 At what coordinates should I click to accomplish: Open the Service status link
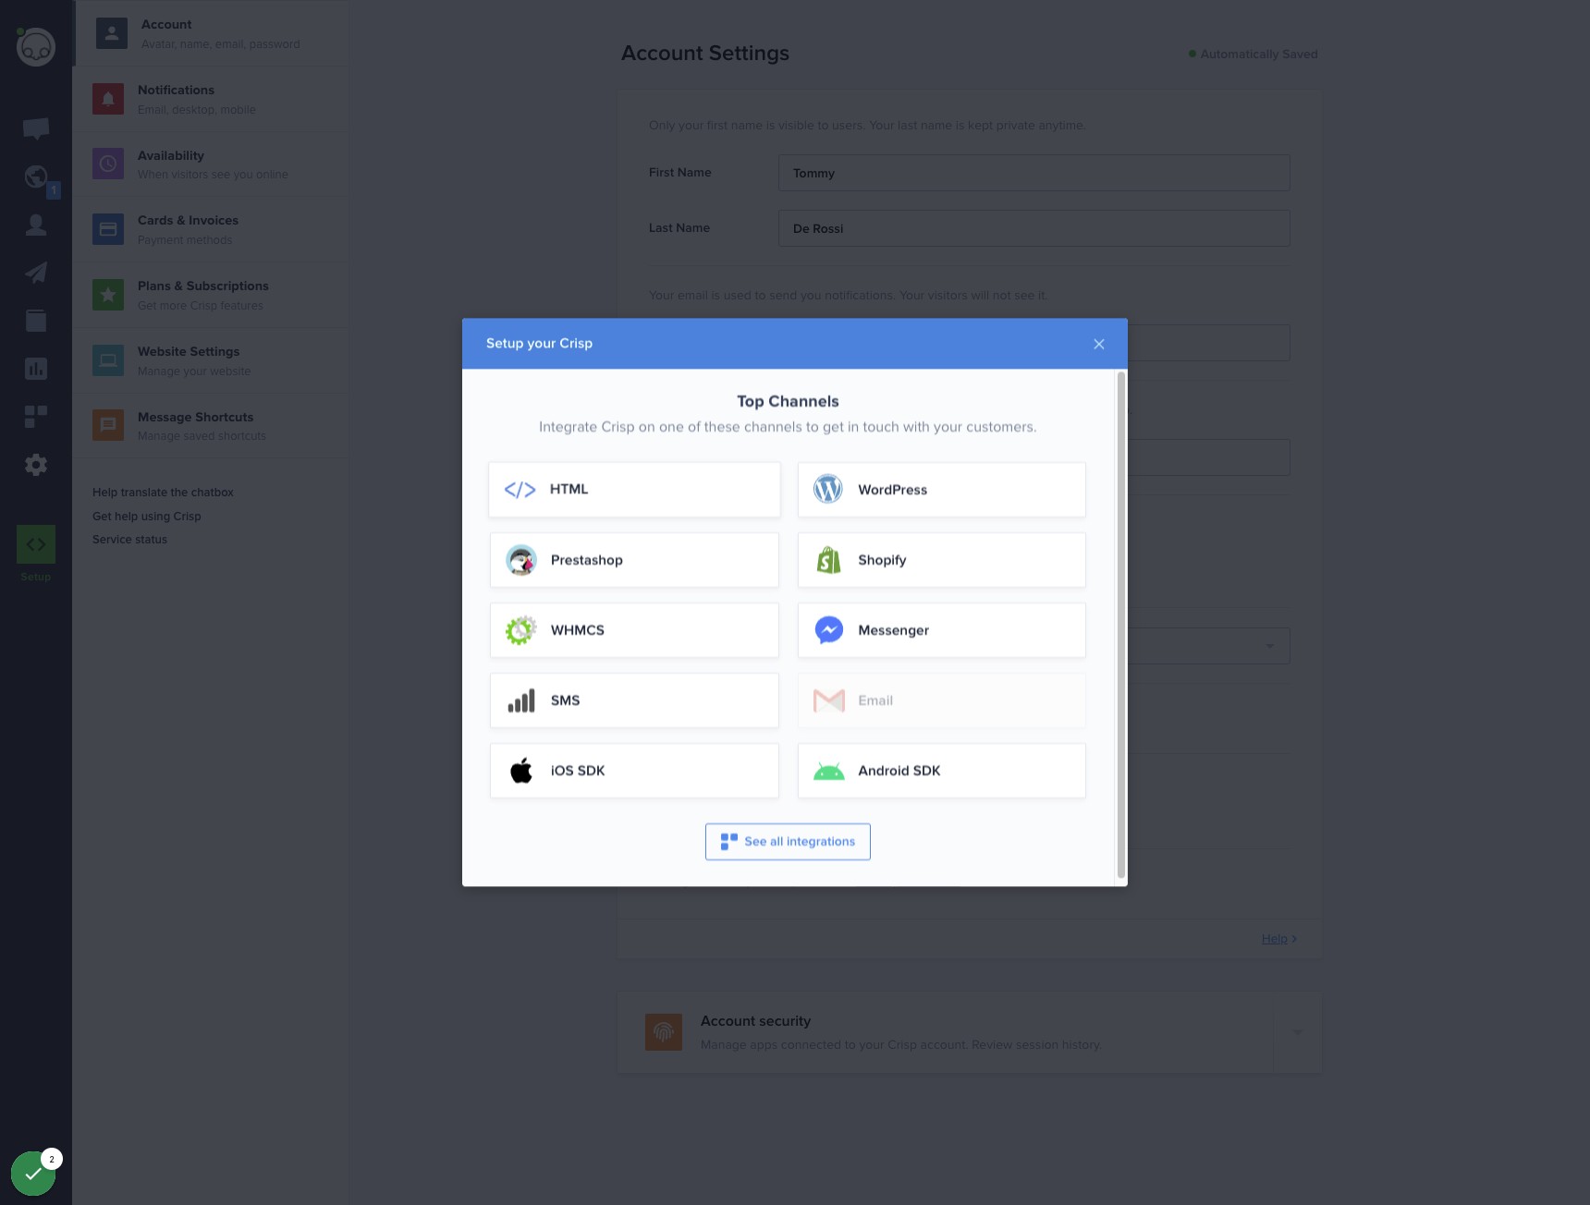pos(129,540)
